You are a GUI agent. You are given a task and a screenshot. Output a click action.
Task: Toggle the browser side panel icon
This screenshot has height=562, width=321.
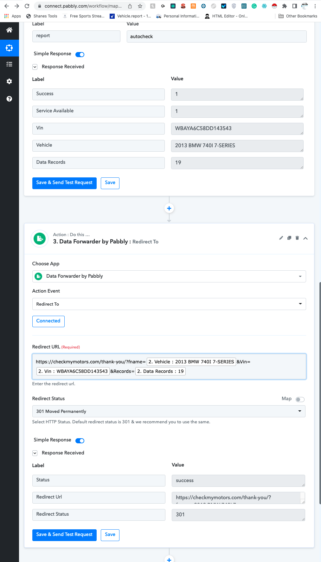295,6
